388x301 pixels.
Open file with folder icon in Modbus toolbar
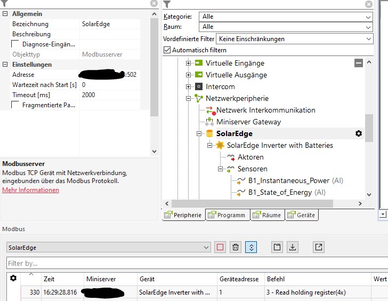(x=277, y=247)
